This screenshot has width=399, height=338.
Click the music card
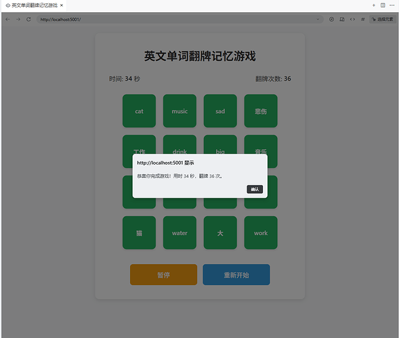[x=180, y=111]
